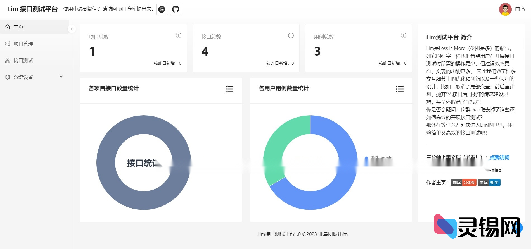
Task: Open the 点我访问 documentation link
Action: tap(500, 157)
